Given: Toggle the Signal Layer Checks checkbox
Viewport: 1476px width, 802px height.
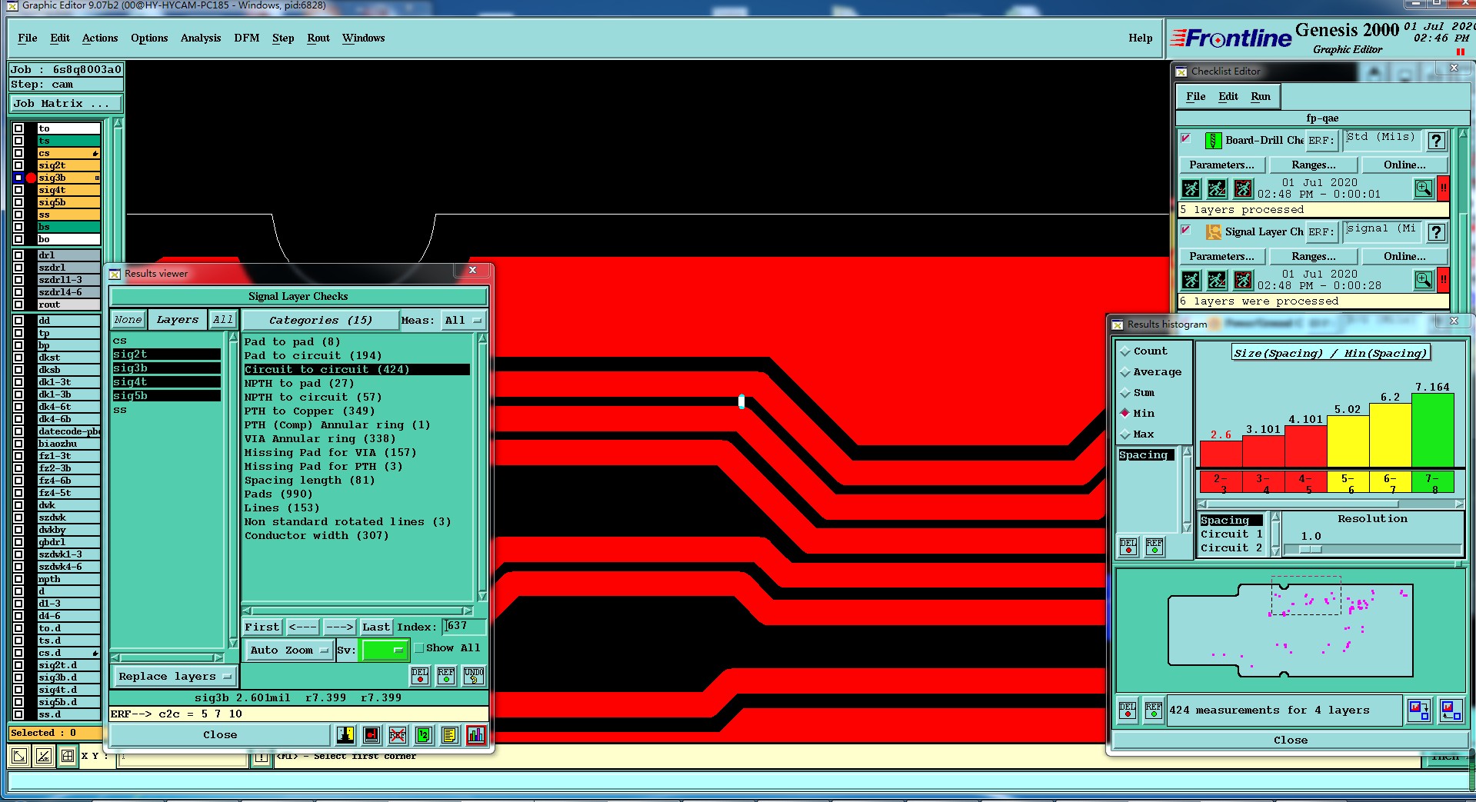Looking at the screenshot, I should coord(1186,230).
